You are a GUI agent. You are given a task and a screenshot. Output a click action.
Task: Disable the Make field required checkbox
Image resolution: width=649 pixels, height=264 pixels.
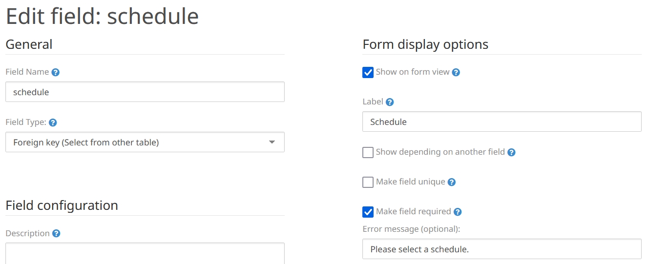tap(368, 212)
